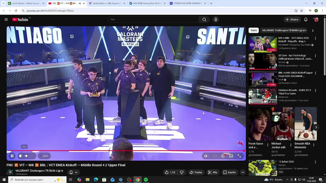
Task: Open Microsoft Store from the taskbar
Action: click(x=104, y=180)
